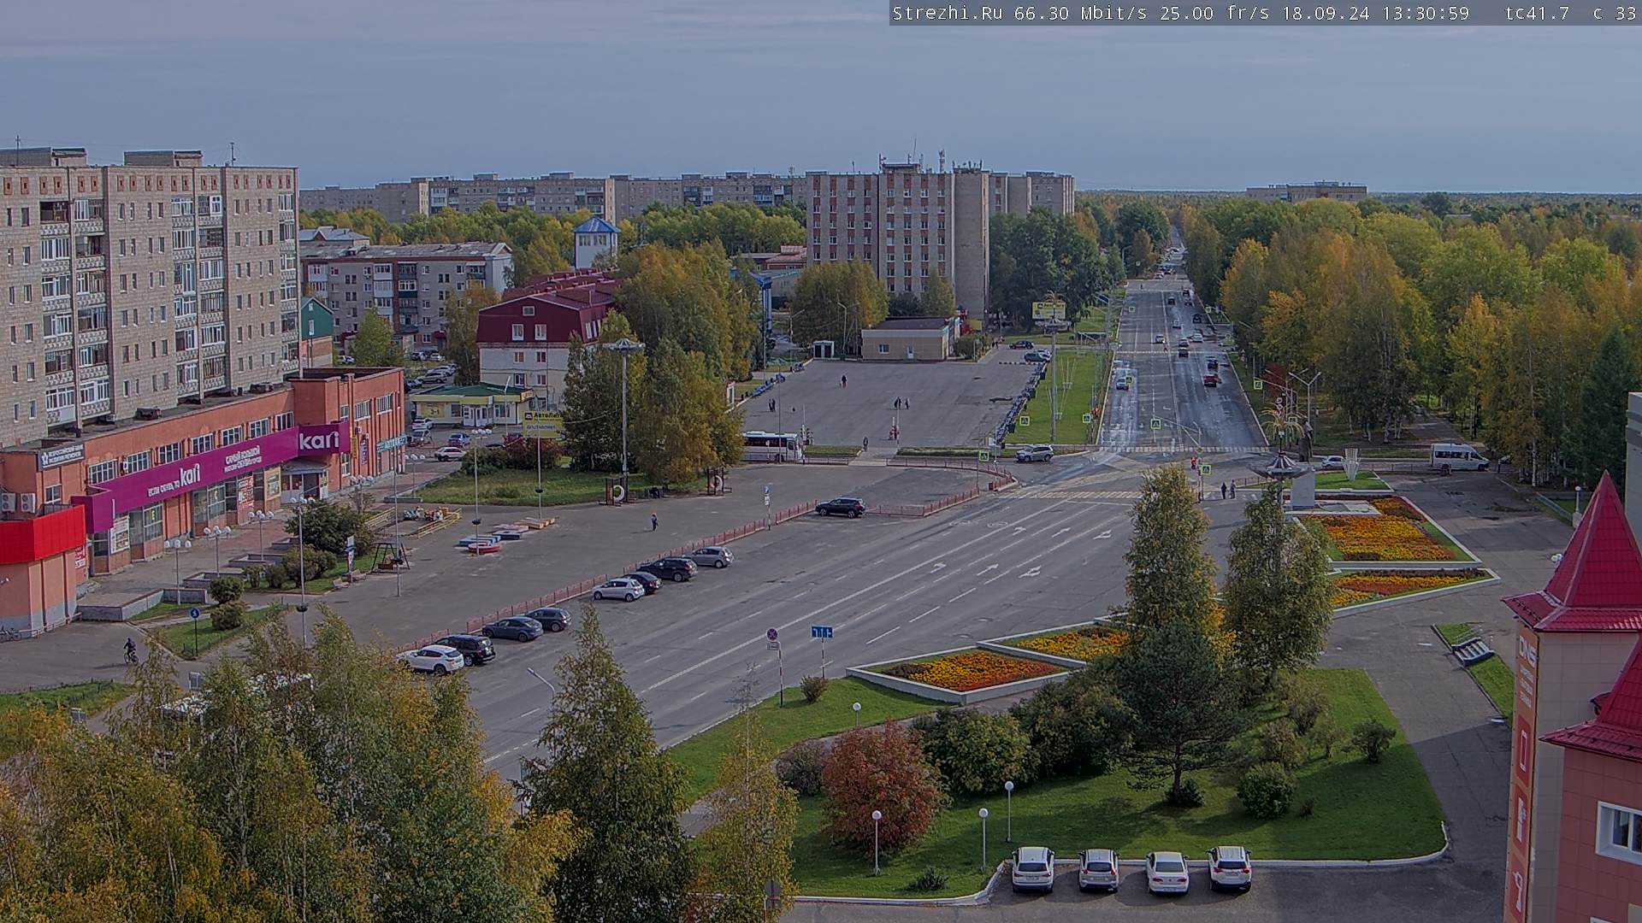
Task: Select the 18.09.24 date stamp
Action: (1325, 13)
